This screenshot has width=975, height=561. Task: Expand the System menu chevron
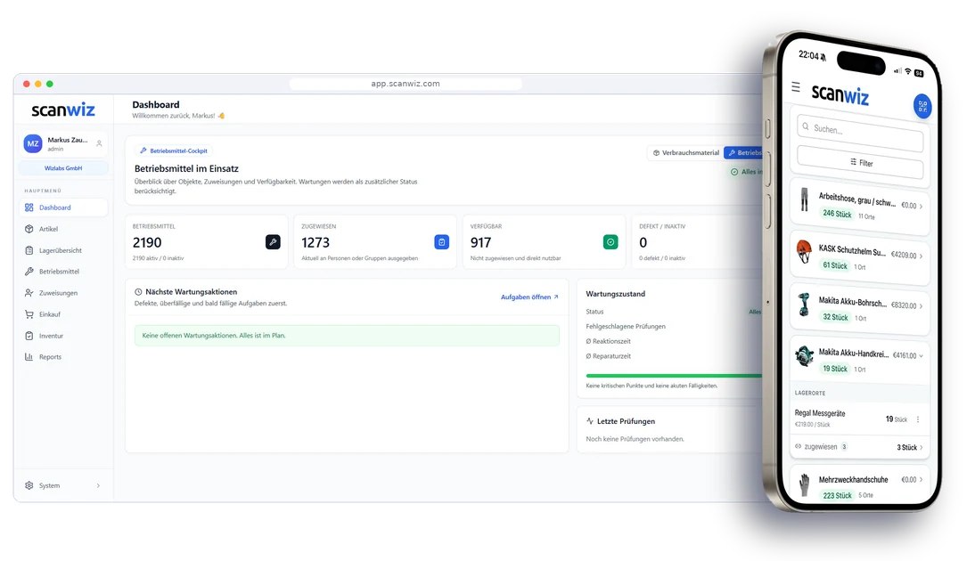click(x=98, y=486)
